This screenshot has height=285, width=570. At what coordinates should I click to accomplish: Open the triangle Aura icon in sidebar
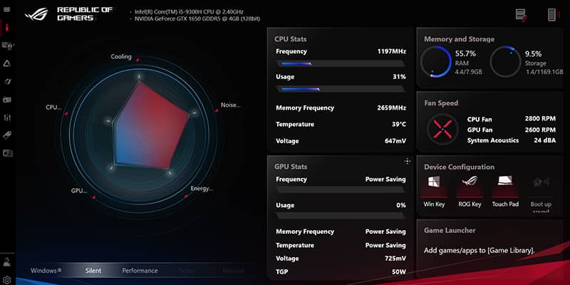(x=7, y=63)
